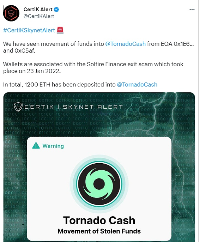Click the "Tornado Cash" card headline
Screen dimensions: 199x242
[x=99, y=220]
